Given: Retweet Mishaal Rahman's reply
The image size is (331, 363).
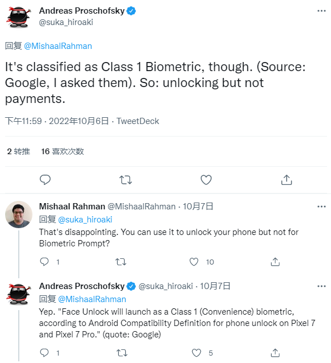Looking at the screenshot, I should click(121, 262).
